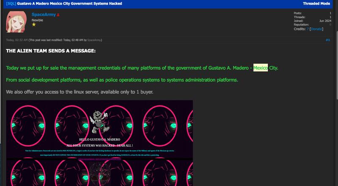Viewport: 338px width, 186px height.
Task: Click the yellow star rank icon
Action: pos(34,25)
